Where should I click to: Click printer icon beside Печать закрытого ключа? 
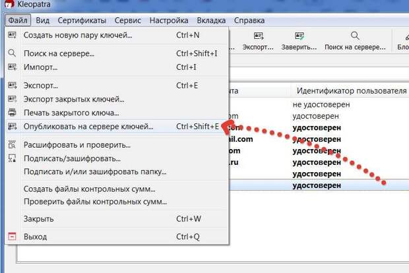(x=12, y=112)
